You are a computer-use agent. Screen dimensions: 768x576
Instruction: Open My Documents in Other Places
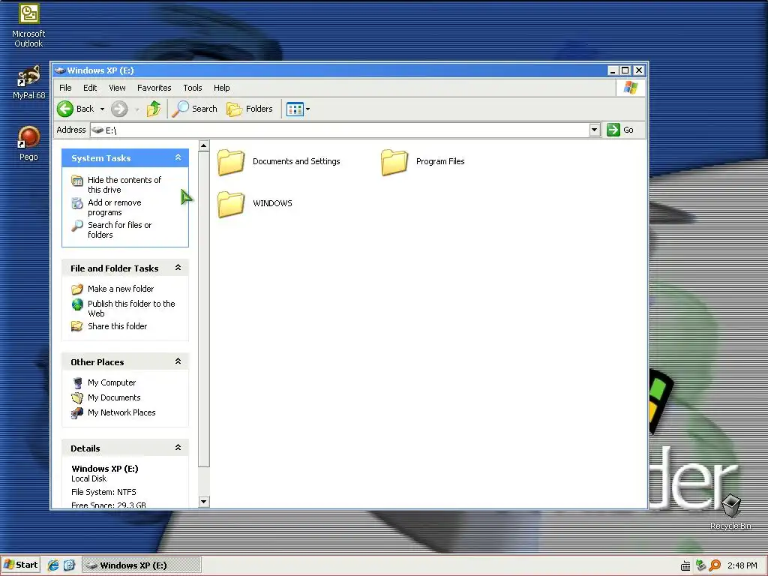pyautogui.click(x=114, y=397)
